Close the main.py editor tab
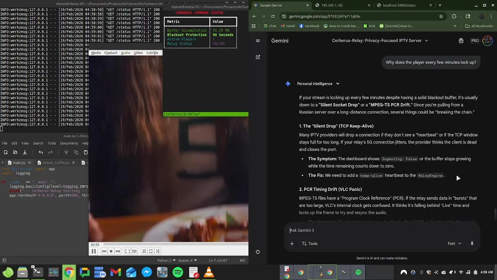The height and width of the screenshot is (280, 497). (x=29, y=163)
